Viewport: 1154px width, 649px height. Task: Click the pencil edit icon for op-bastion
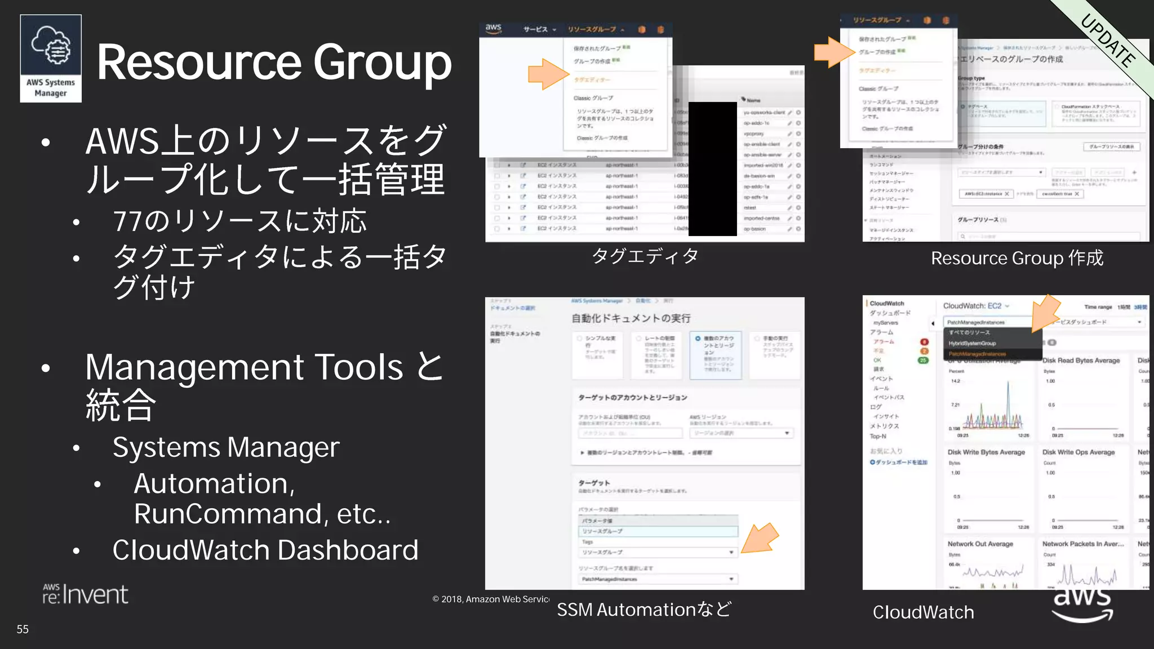click(790, 229)
